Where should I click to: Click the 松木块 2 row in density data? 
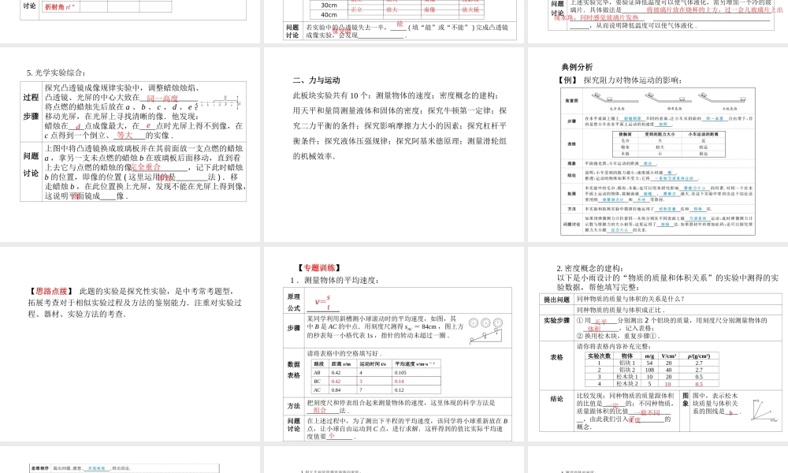tap(653, 384)
